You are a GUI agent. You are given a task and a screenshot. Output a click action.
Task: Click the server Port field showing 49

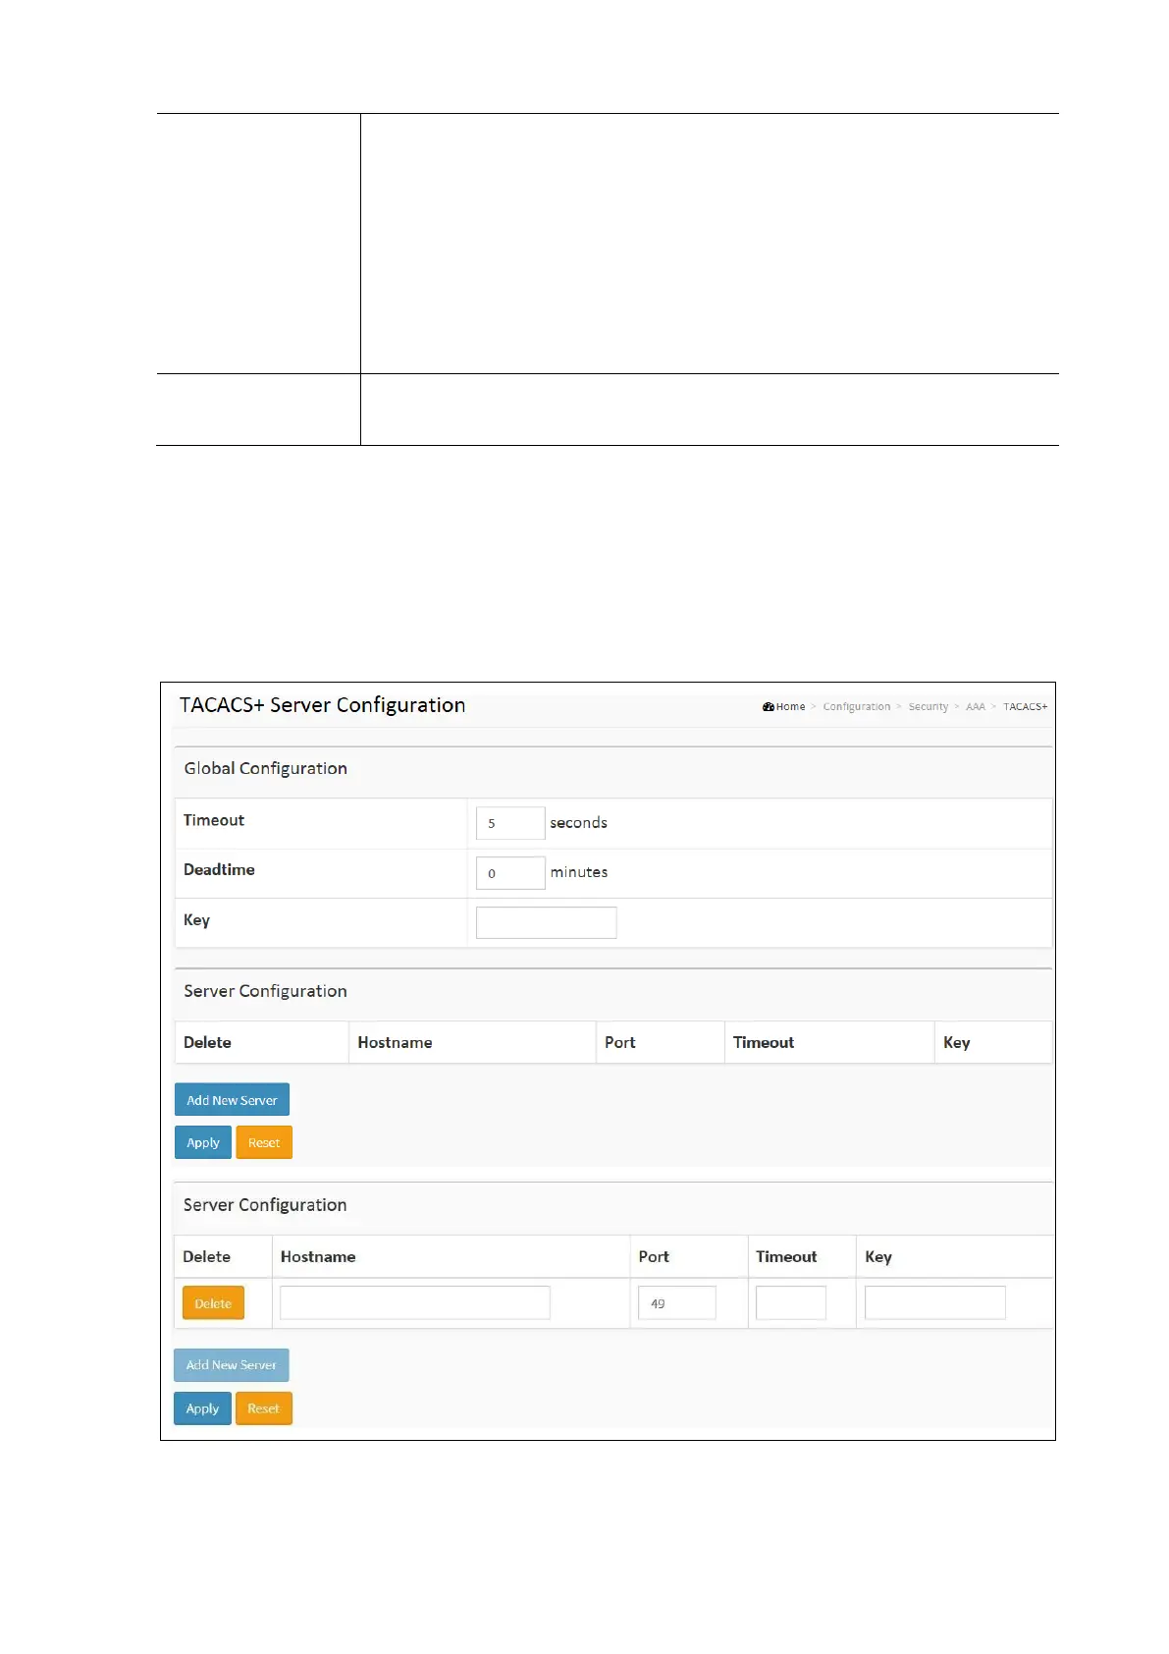[676, 1302]
